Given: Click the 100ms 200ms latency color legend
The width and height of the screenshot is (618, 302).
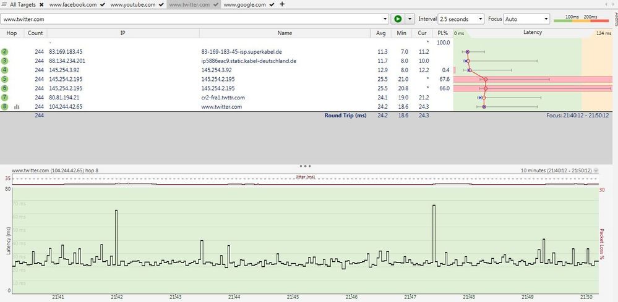Looking at the screenshot, I should (581, 19).
